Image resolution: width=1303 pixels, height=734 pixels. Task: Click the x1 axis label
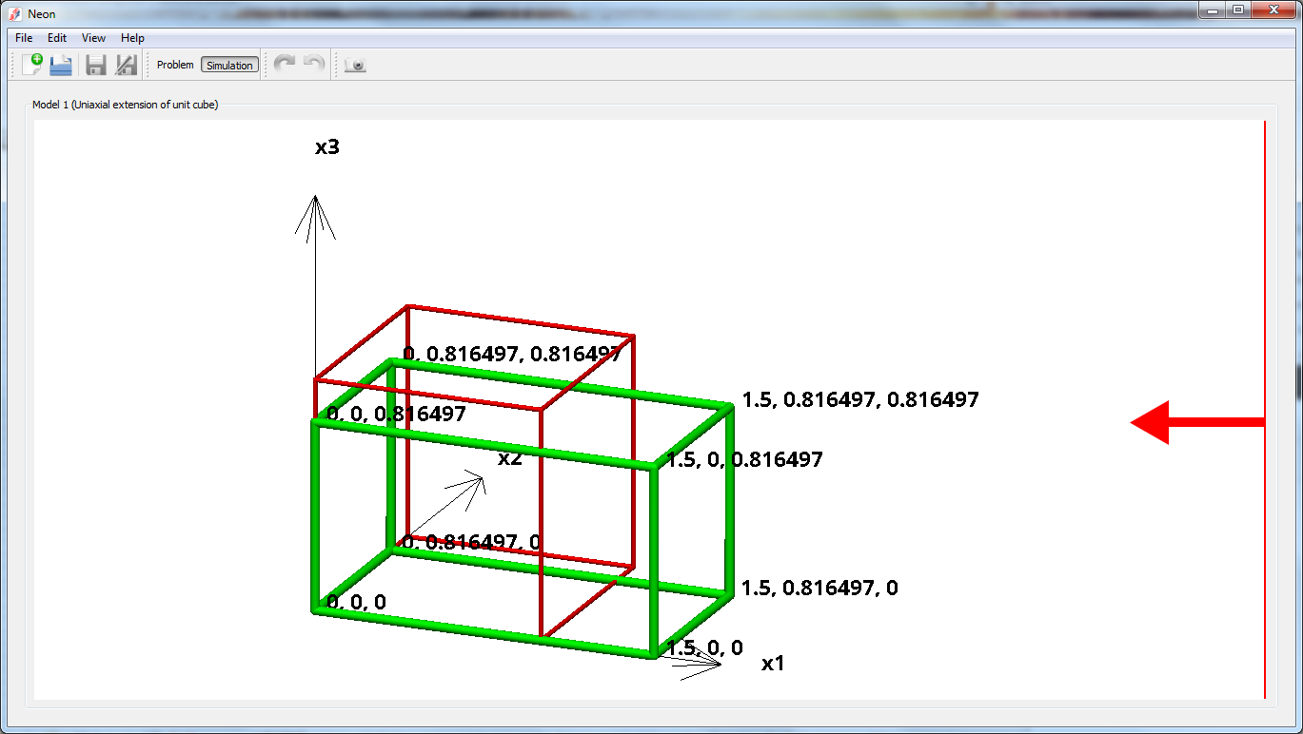[x=773, y=664]
